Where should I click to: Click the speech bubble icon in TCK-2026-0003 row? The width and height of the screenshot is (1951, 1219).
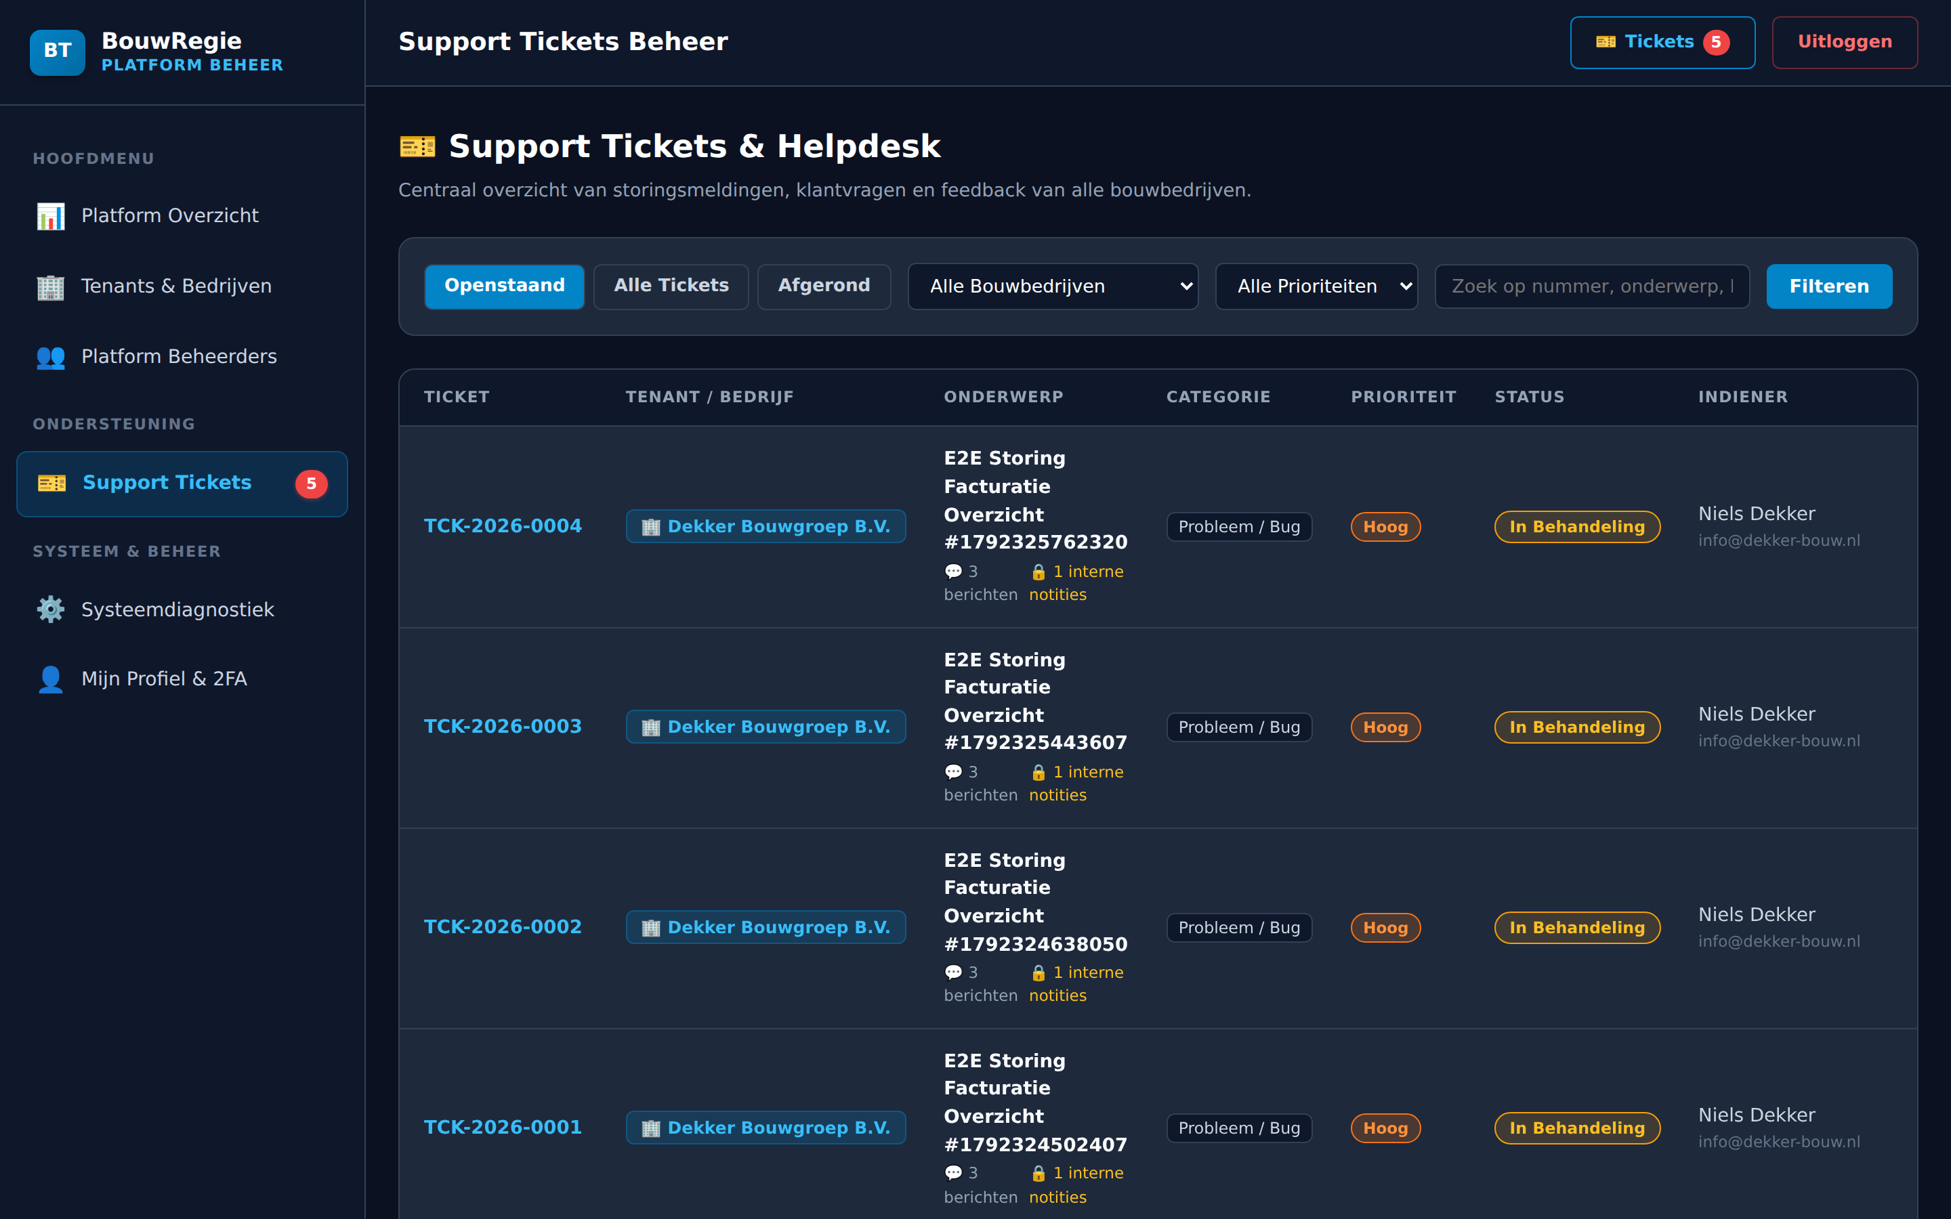pyautogui.click(x=954, y=772)
